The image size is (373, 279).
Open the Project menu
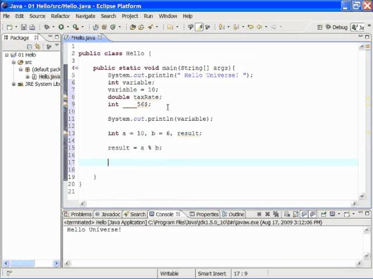coord(130,16)
